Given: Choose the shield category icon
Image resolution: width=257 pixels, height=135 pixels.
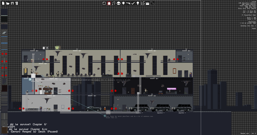Looking at the screenshot, I should 123,3.
